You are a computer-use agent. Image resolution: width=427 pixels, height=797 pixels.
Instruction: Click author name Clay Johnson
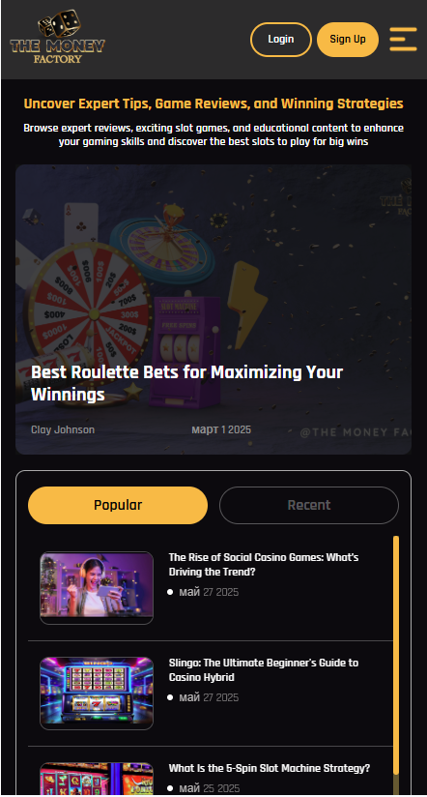pyautogui.click(x=63, y=429)
